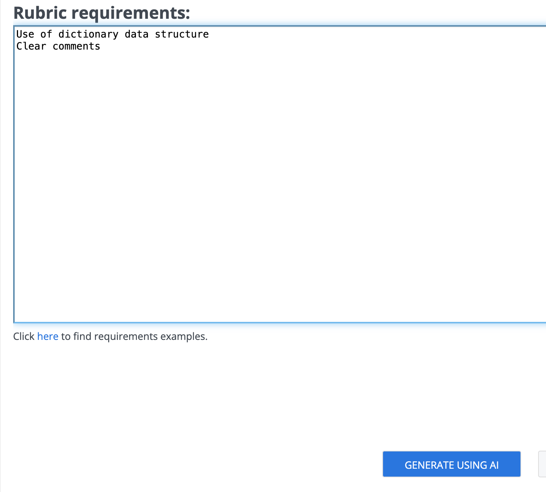Place cursor on the word 'dictionary'
Image resolution: width=546 pixels, height=492 pixels.
[88, 34]
